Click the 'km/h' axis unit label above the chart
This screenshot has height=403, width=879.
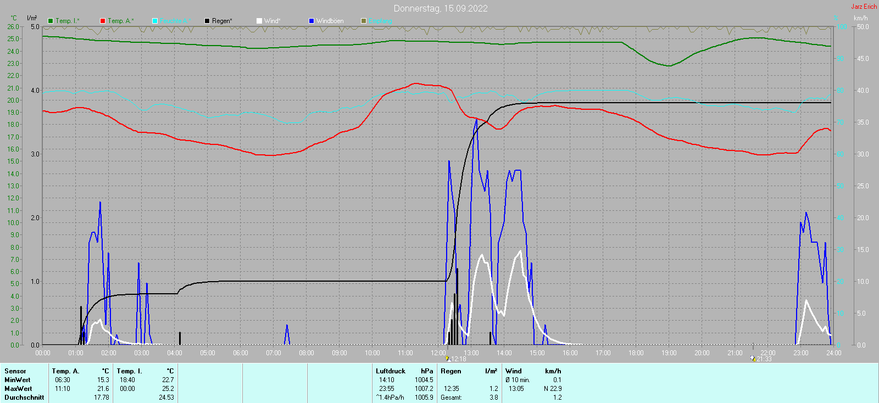(861, 18)
